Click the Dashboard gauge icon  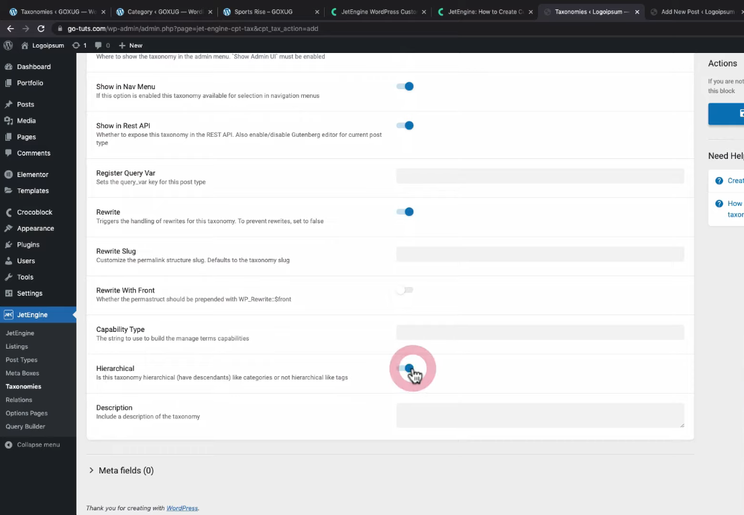[9, 67]
